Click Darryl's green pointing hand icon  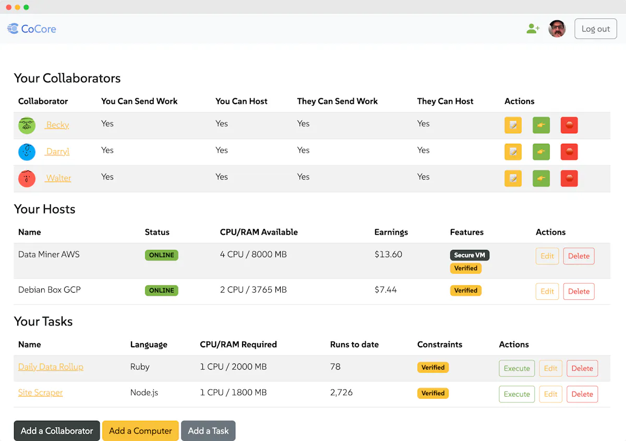[x=541, y=152]
